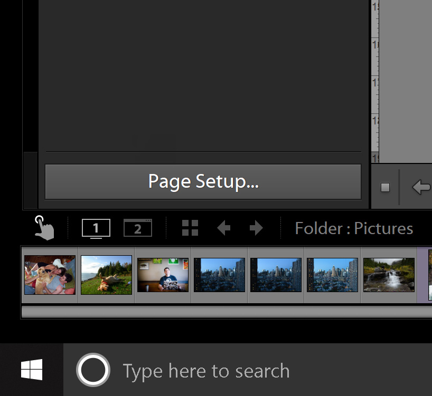Screen dimensions: 432x396
Task: Click the ruler strip at the top right
Action: (375, 79)
